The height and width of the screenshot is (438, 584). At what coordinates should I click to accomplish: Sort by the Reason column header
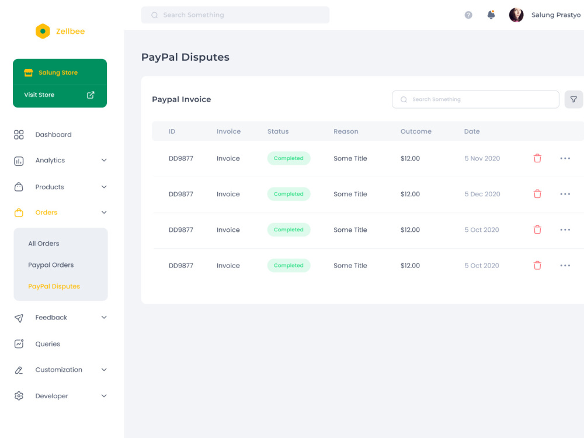[x=346, y=131]
